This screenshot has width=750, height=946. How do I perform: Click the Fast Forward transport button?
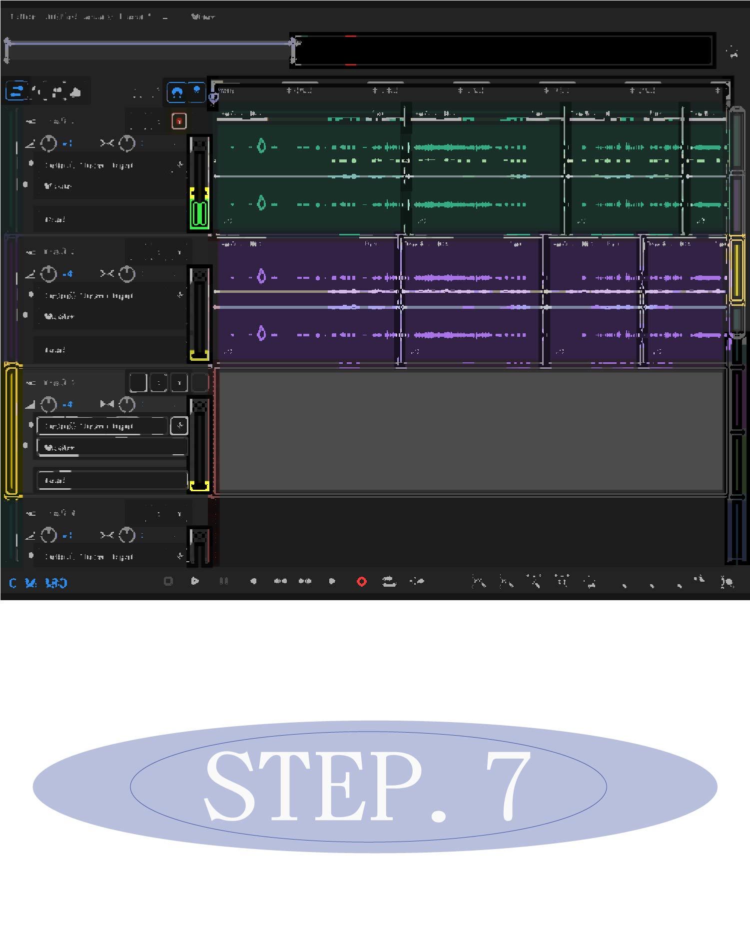tap(305, 581)
